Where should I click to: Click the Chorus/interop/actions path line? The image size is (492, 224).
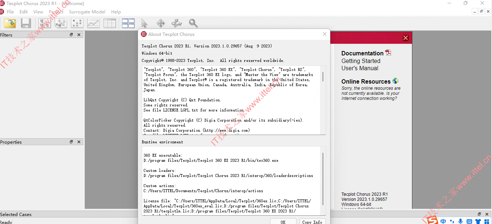(203, 191)
